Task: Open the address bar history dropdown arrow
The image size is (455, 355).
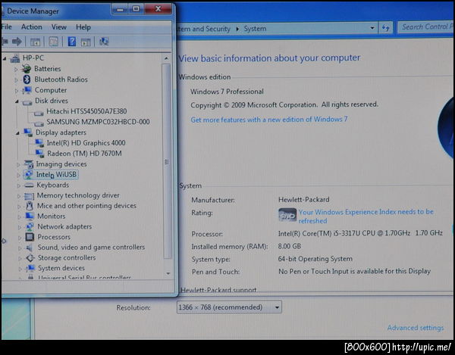Action: (372, 28)
